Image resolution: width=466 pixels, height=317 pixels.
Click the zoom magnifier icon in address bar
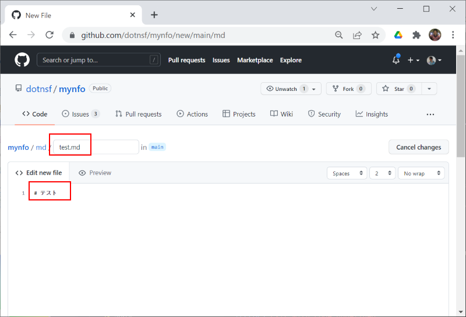(x=339, y=35)
